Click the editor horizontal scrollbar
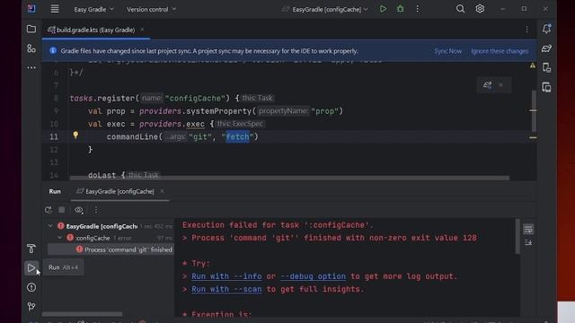The height and width of the screenshot is (323, 575). 289,178
